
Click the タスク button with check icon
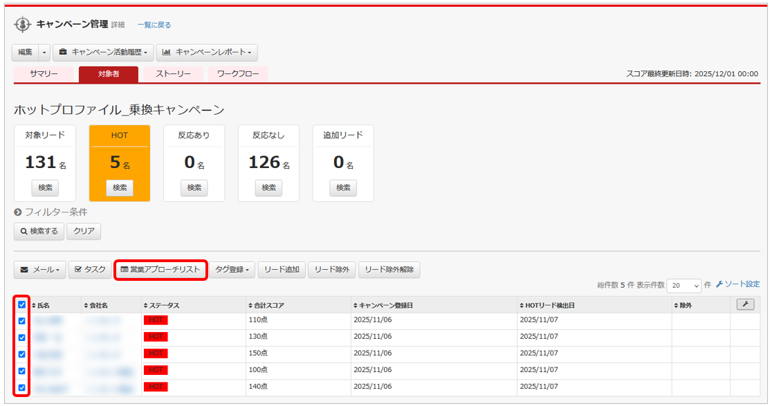[90, 270]
